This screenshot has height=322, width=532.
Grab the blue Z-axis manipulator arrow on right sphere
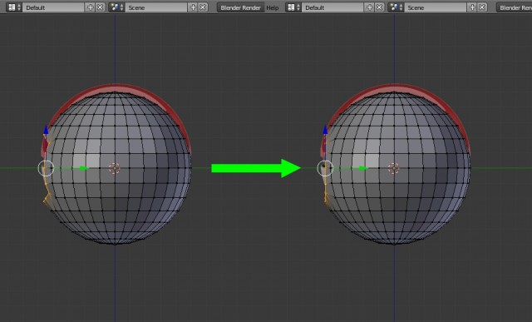tap(325, 130)
